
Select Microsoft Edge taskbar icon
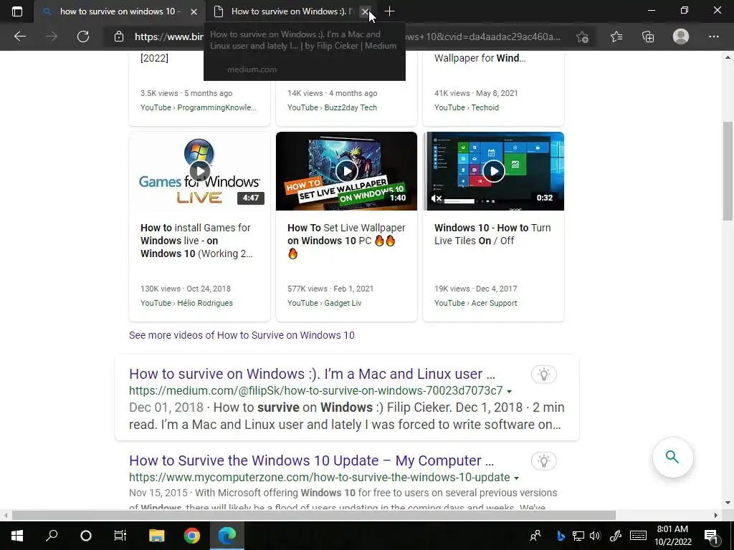coord(227,536)
